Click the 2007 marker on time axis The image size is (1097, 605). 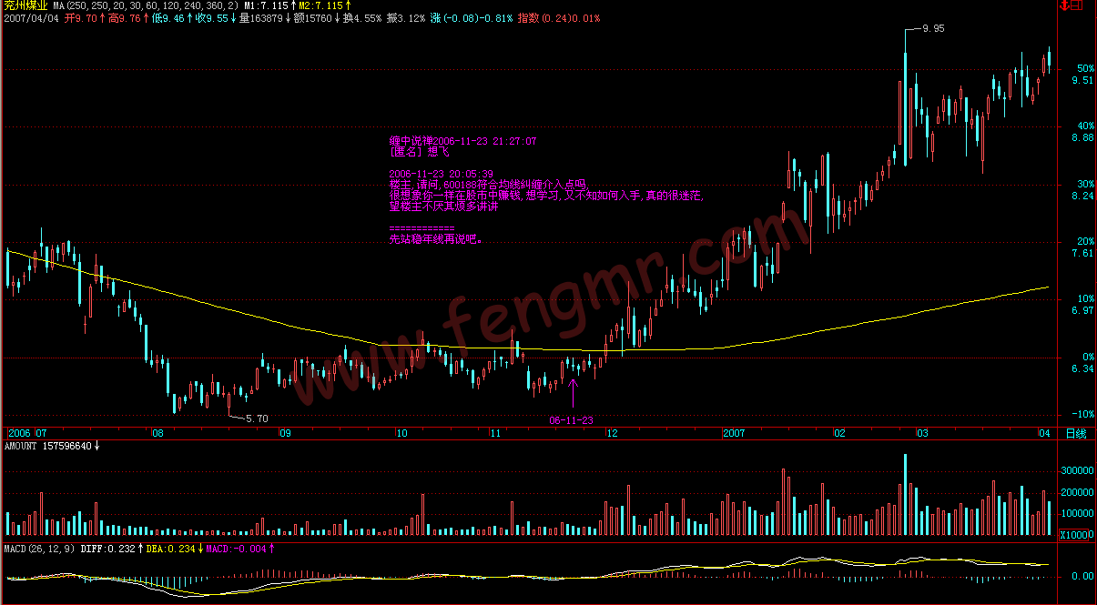(x=736, y=434)
